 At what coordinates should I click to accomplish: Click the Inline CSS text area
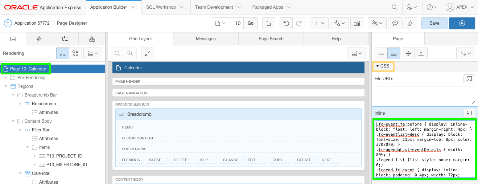click(425, 149)
